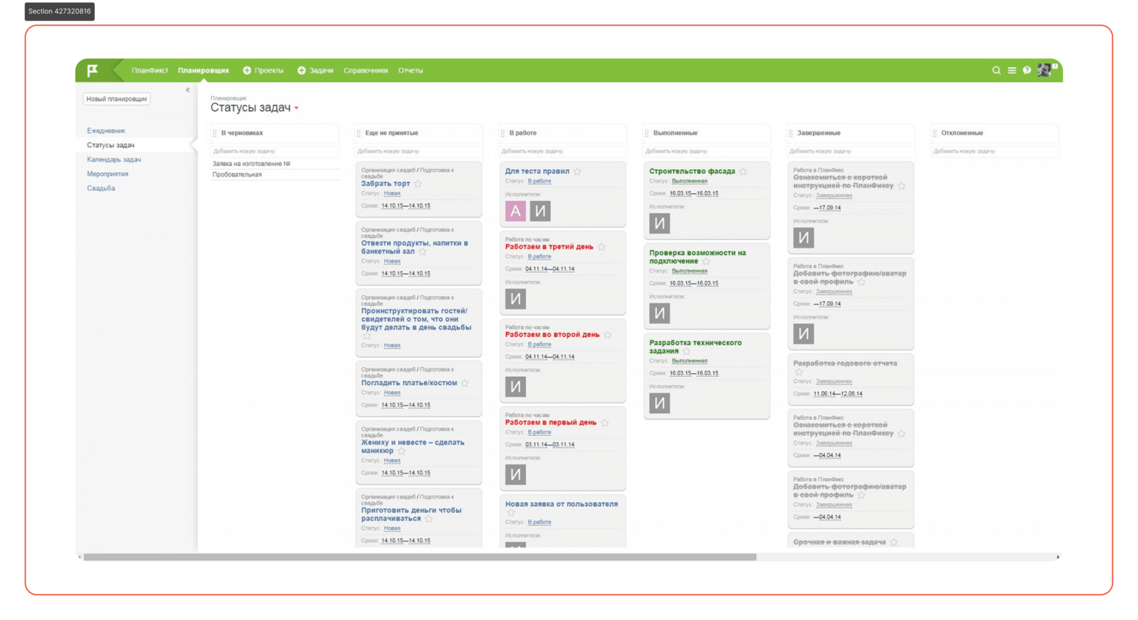Image resolution: width=1138 pixels, height=620 pixels.
Task: Star the Приготовить деньги чтобы расплачиваться task
Action: click(429, 519)
